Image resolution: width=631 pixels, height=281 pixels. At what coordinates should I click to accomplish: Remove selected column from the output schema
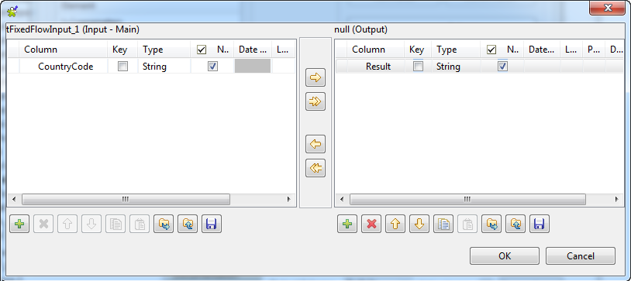(371, 224)
